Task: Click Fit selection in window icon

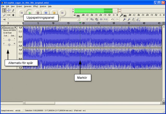Action: point(133,19)
